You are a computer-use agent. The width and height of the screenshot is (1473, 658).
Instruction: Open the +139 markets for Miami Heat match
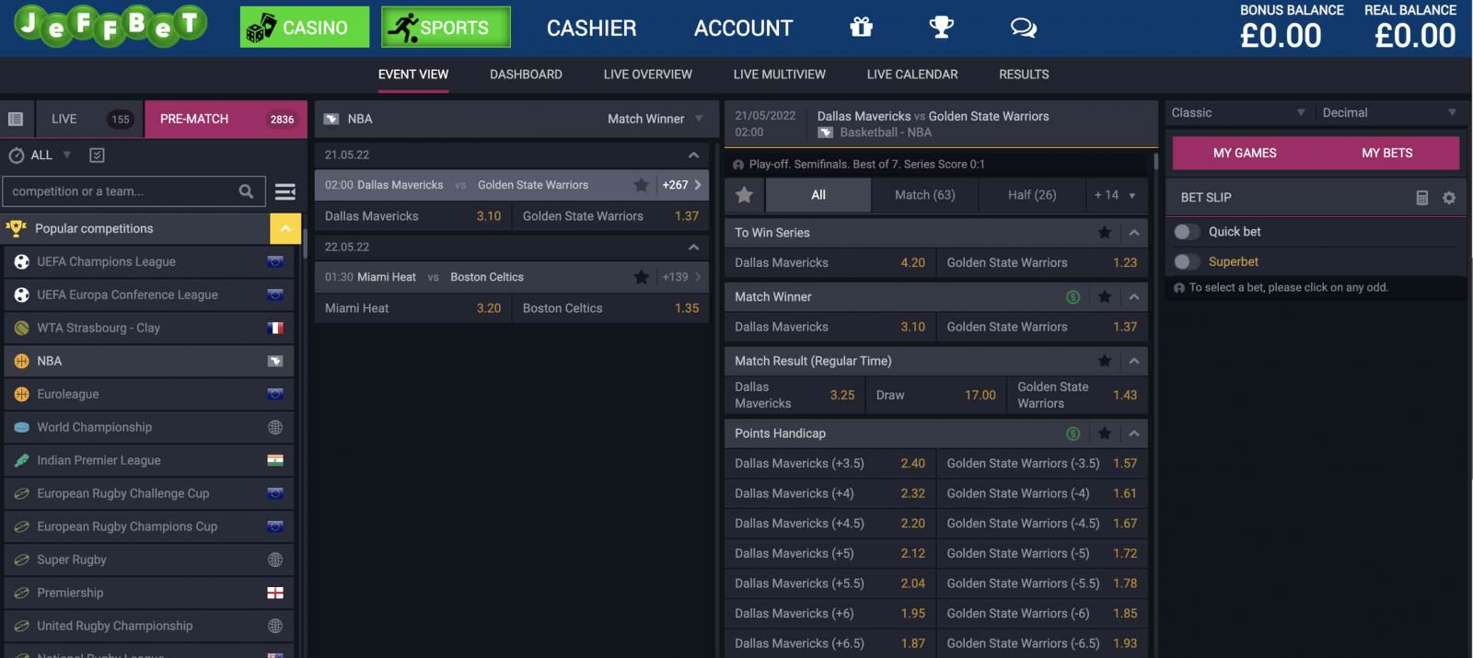[681, 277]
